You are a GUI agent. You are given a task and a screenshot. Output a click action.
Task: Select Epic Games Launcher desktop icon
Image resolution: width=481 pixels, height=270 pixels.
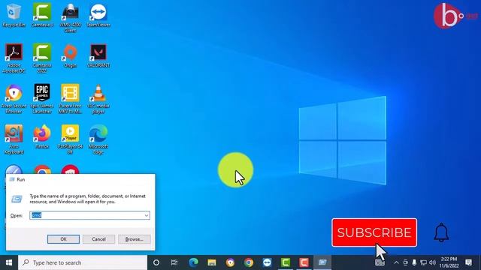42,98
